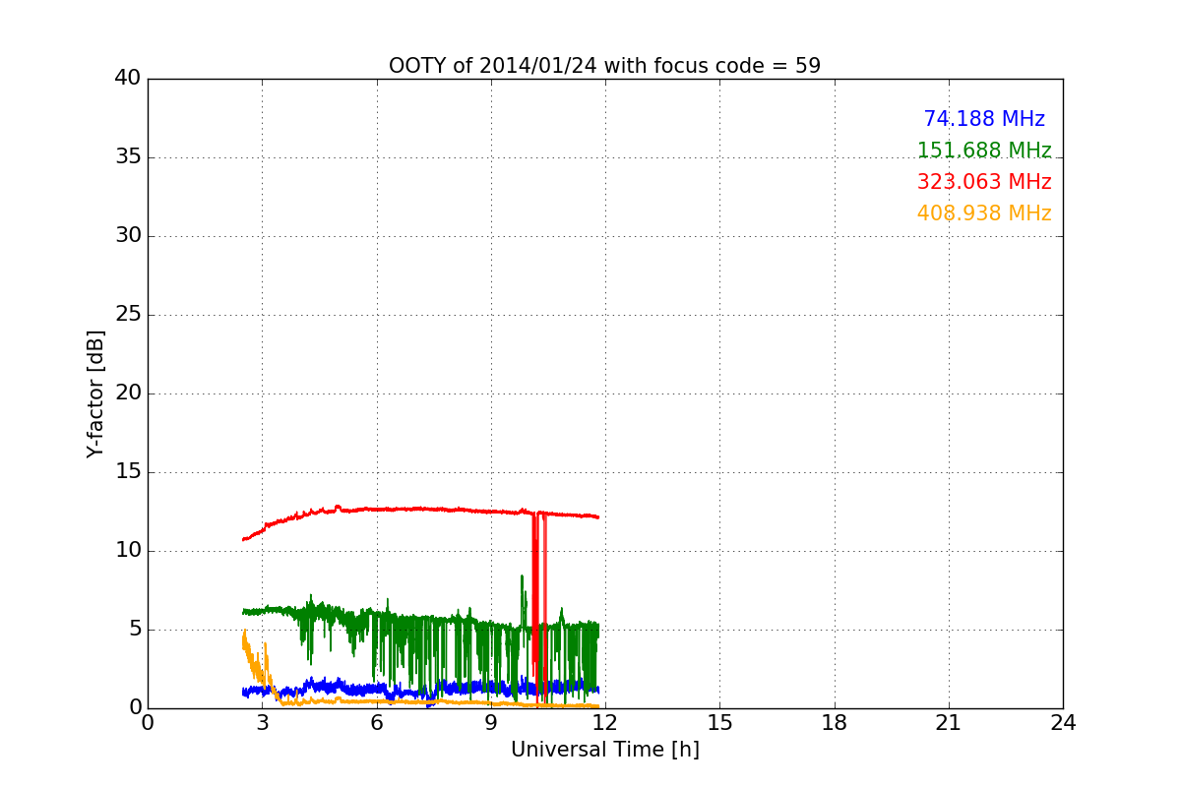Image resolution: width=1181 pixels, height=787 pixels.
Task: Select the 74.188 MHz legend label
Action: (984, 119)
